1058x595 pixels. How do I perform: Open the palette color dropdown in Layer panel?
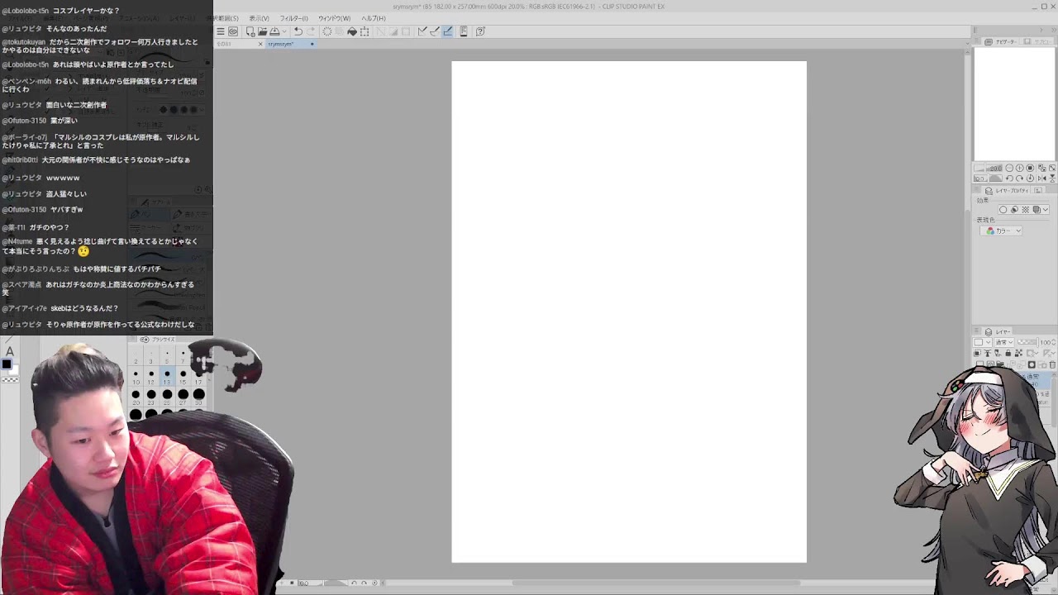click(982, 342)
